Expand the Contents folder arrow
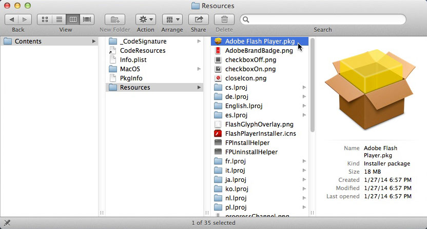427x229 pixels. 94,41
